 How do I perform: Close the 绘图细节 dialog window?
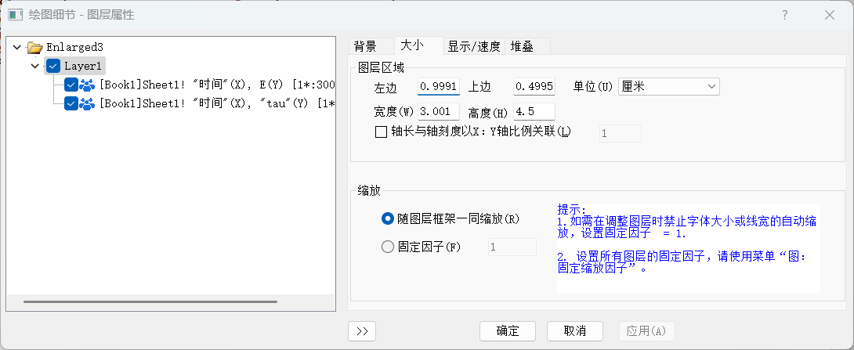830,15
